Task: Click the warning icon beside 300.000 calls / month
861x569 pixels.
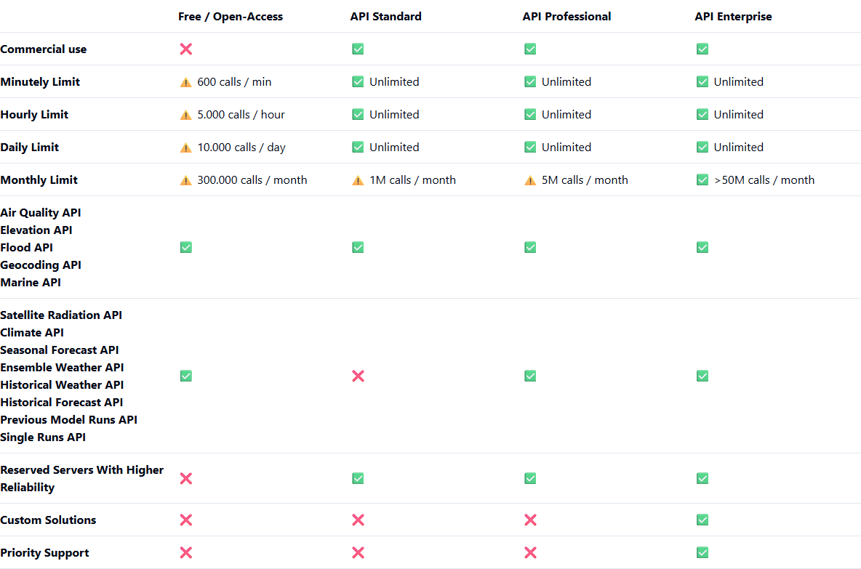Action: [186, 180]
